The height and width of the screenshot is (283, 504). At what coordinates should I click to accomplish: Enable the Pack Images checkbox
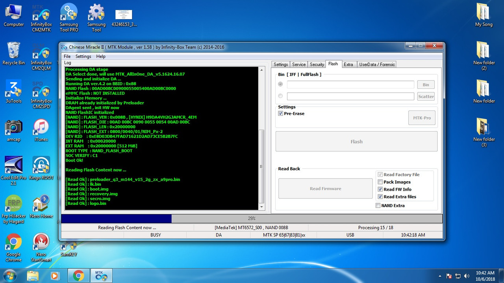380,182
